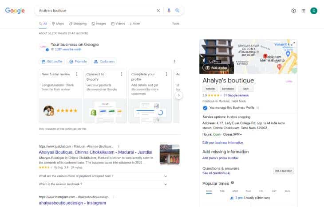Start voice search via microphone icon
The width and height of the screenshot is (324, 207).
169,11
